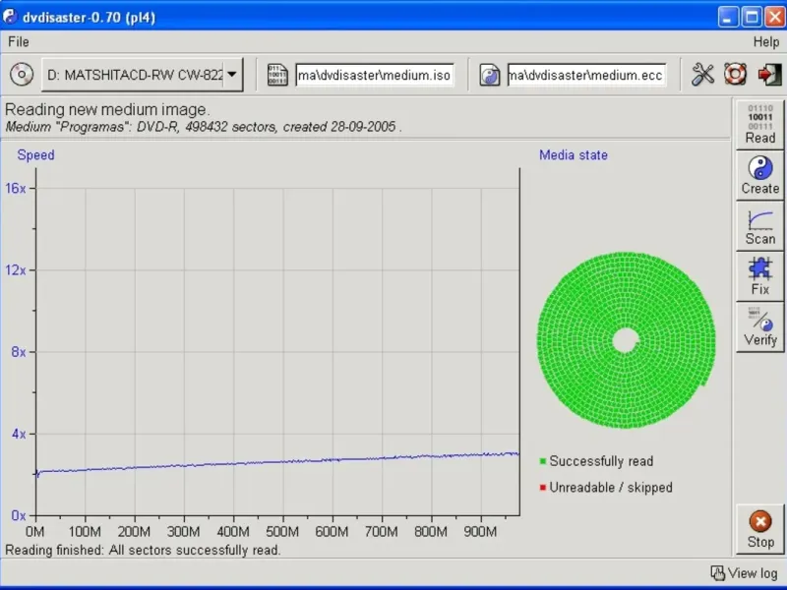Start a Scan of the medium
Image resolution: width=787 pixels, height=590 pixels.
tap(759, 226)
